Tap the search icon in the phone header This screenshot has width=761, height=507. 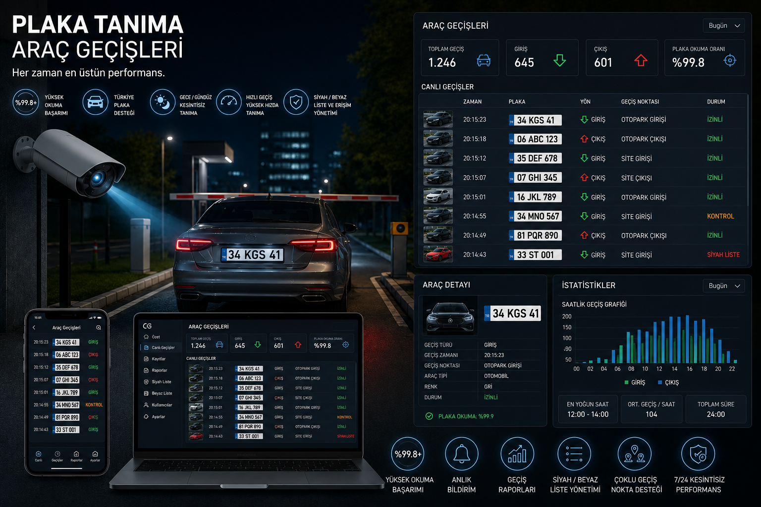99,328
